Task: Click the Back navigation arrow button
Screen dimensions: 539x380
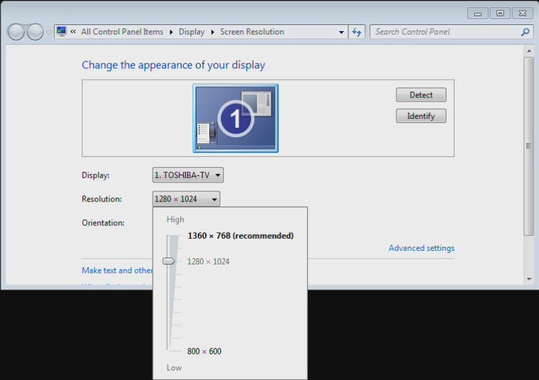Action: (x=16, y=32)
